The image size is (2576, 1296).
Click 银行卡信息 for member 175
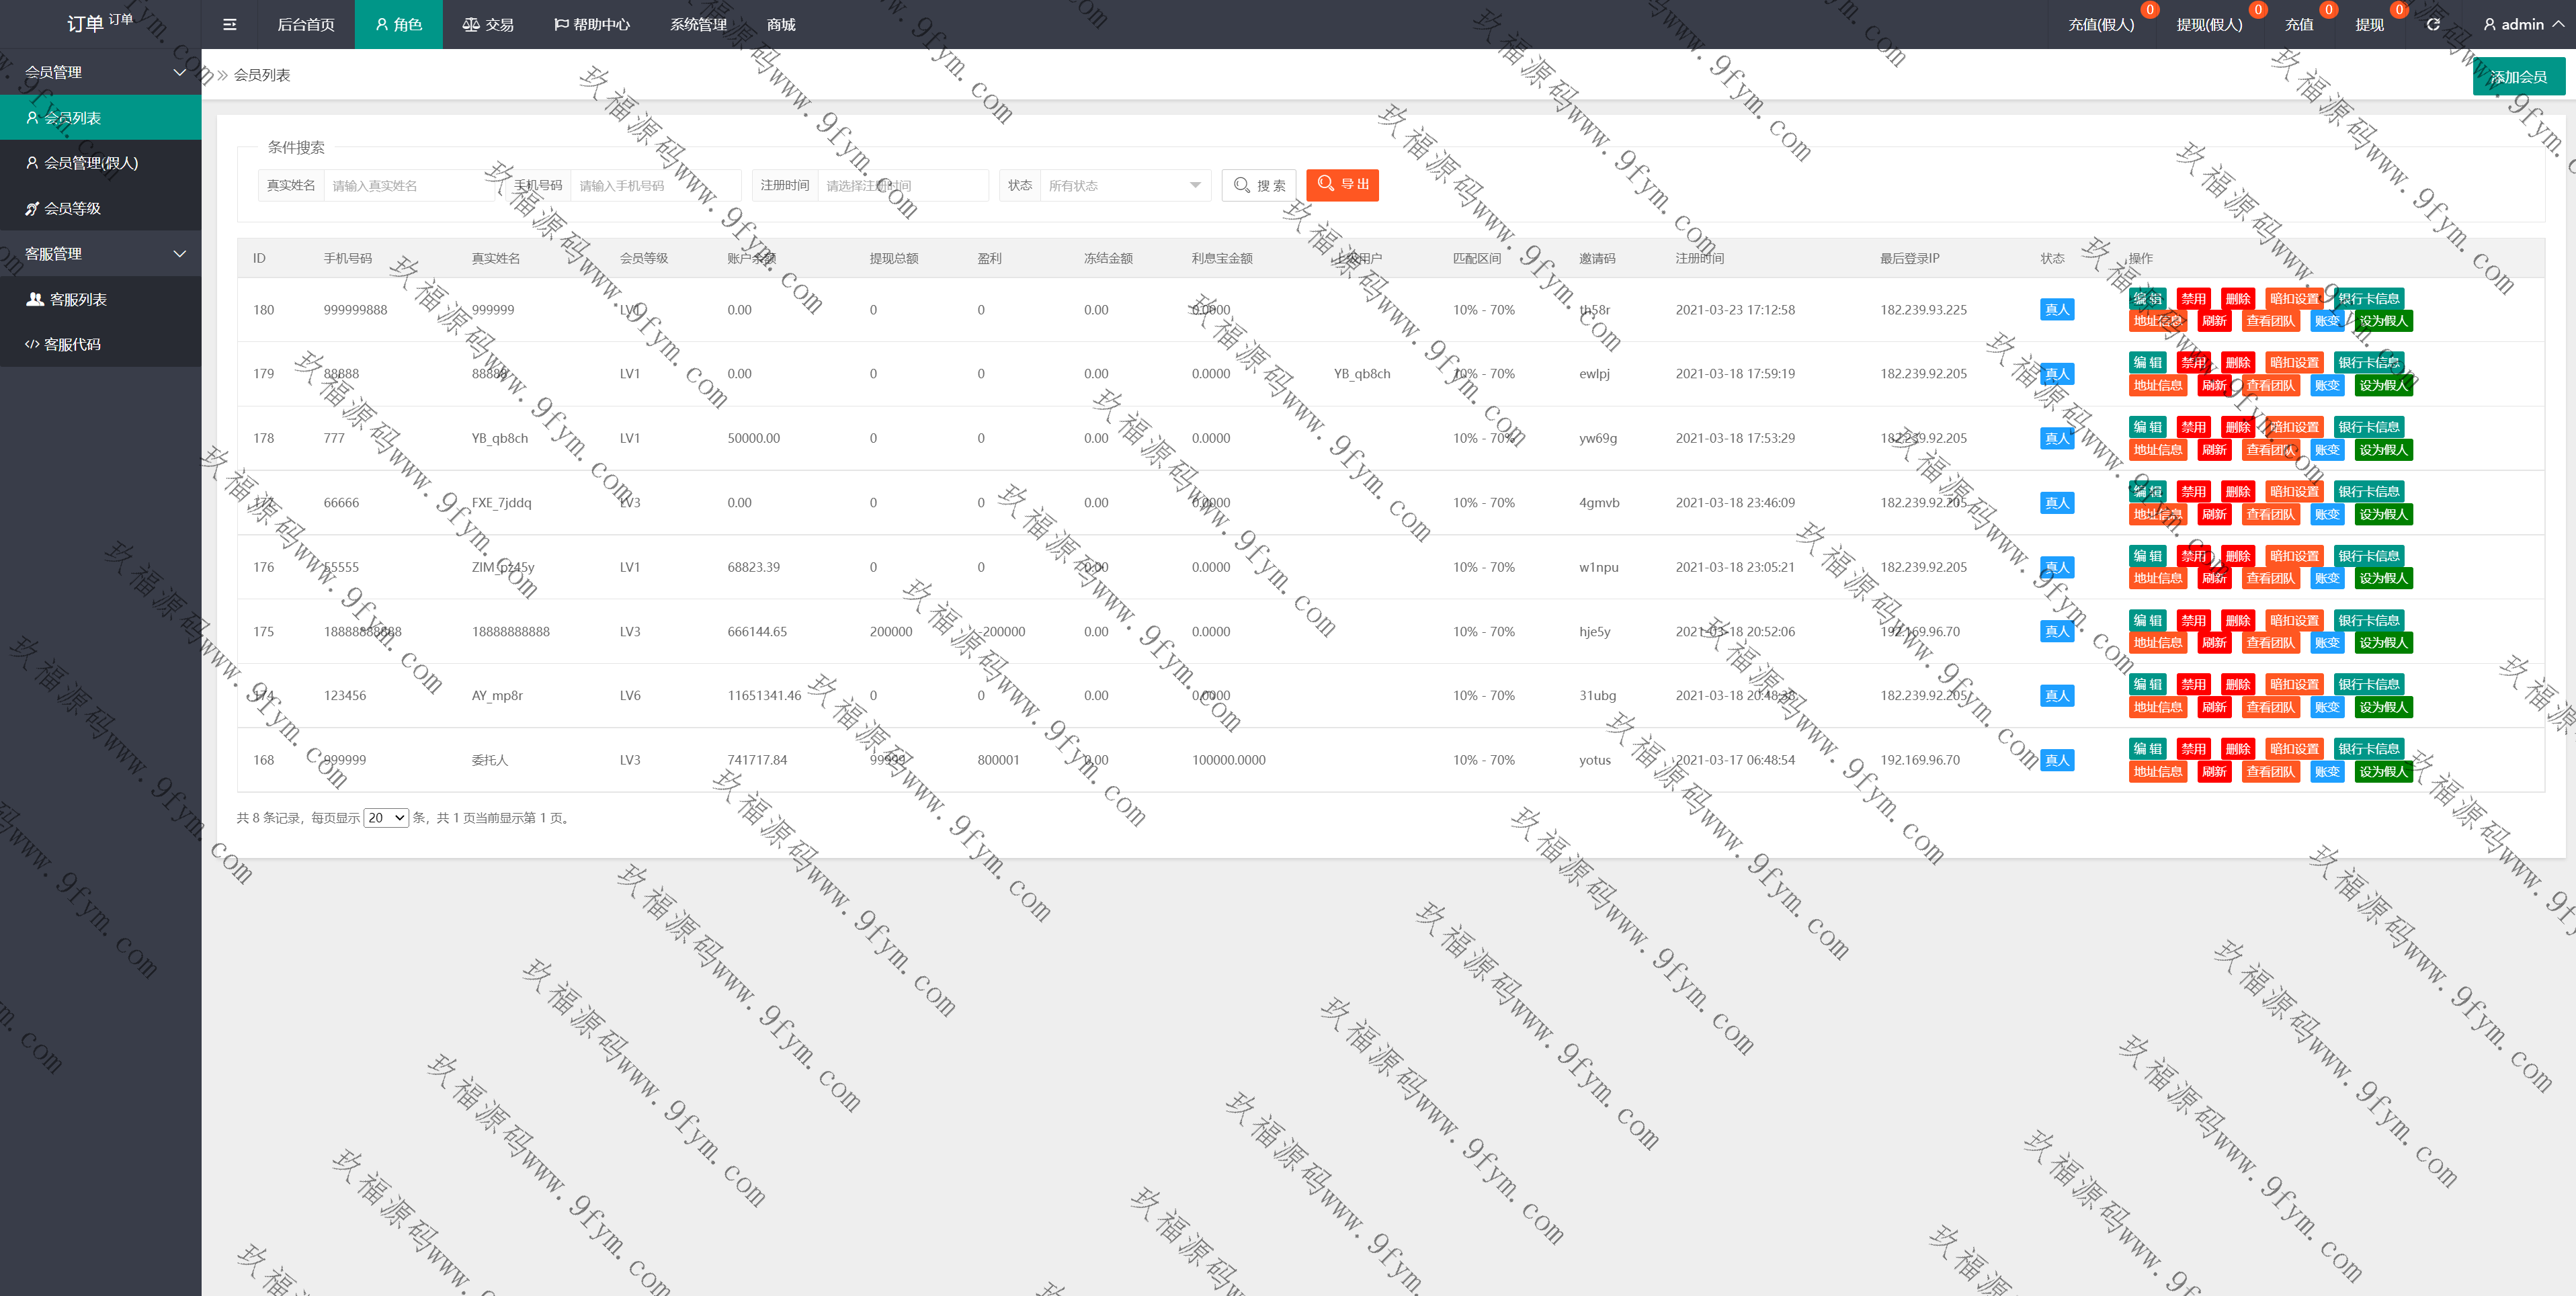pos(2368,620)
